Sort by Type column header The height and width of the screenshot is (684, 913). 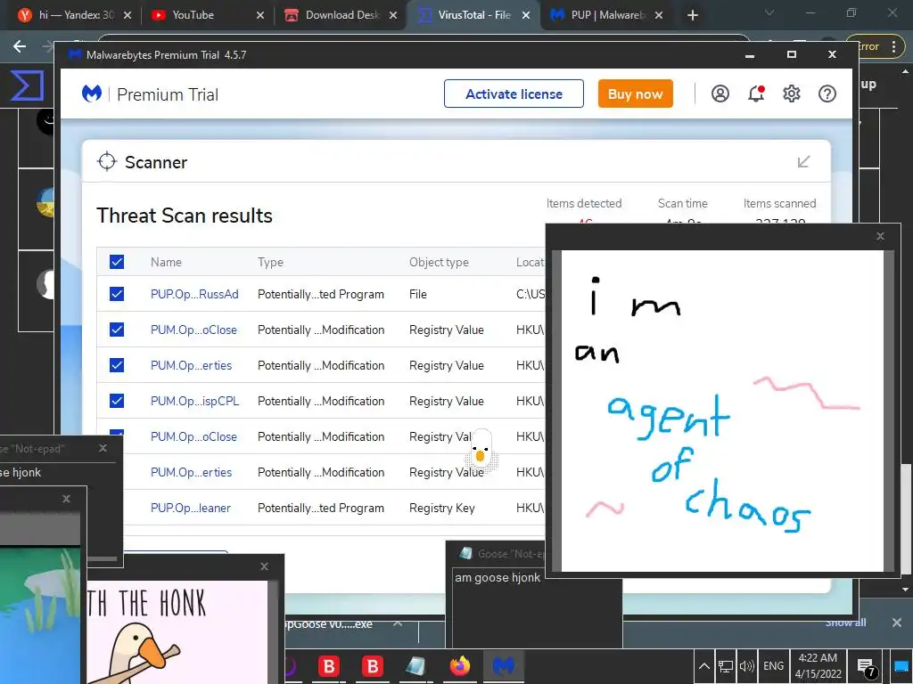(270, 263)
